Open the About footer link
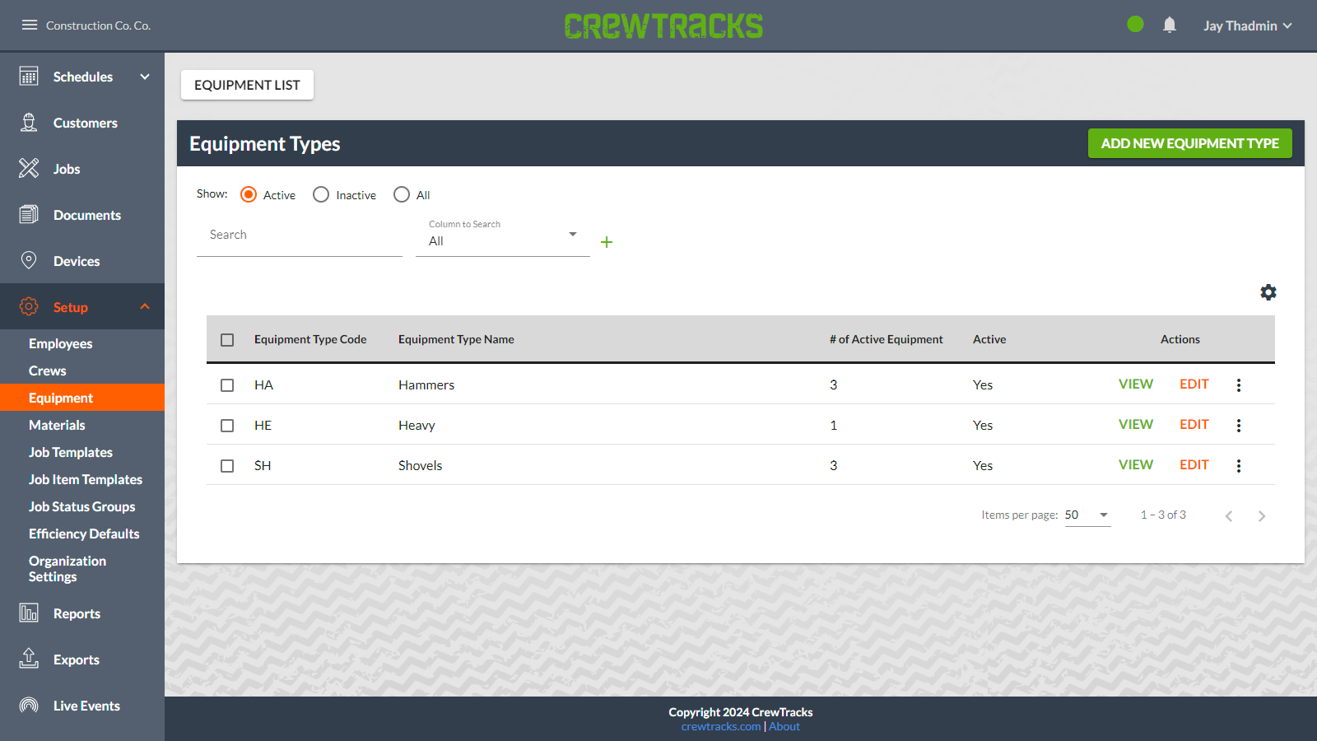 (784, 726)
